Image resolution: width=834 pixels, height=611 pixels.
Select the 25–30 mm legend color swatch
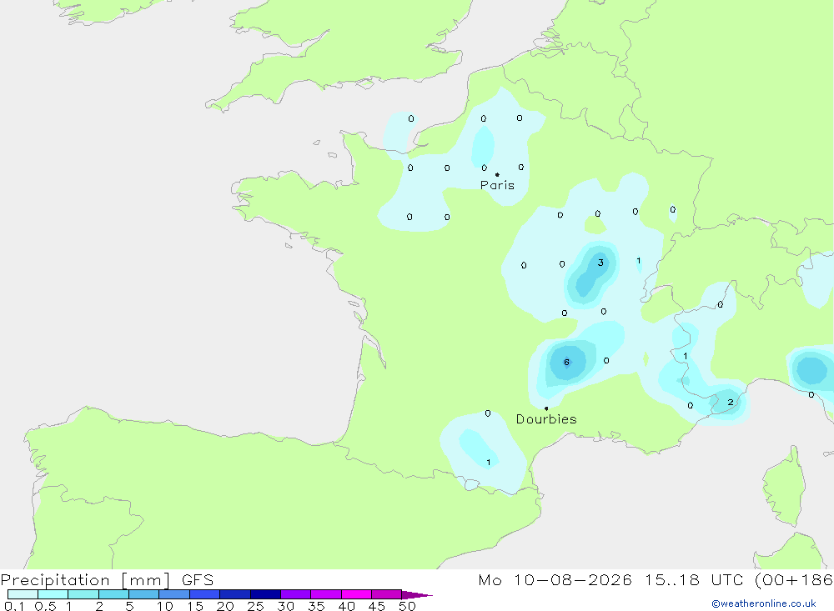pyautogui.click(x=265, y=594)
